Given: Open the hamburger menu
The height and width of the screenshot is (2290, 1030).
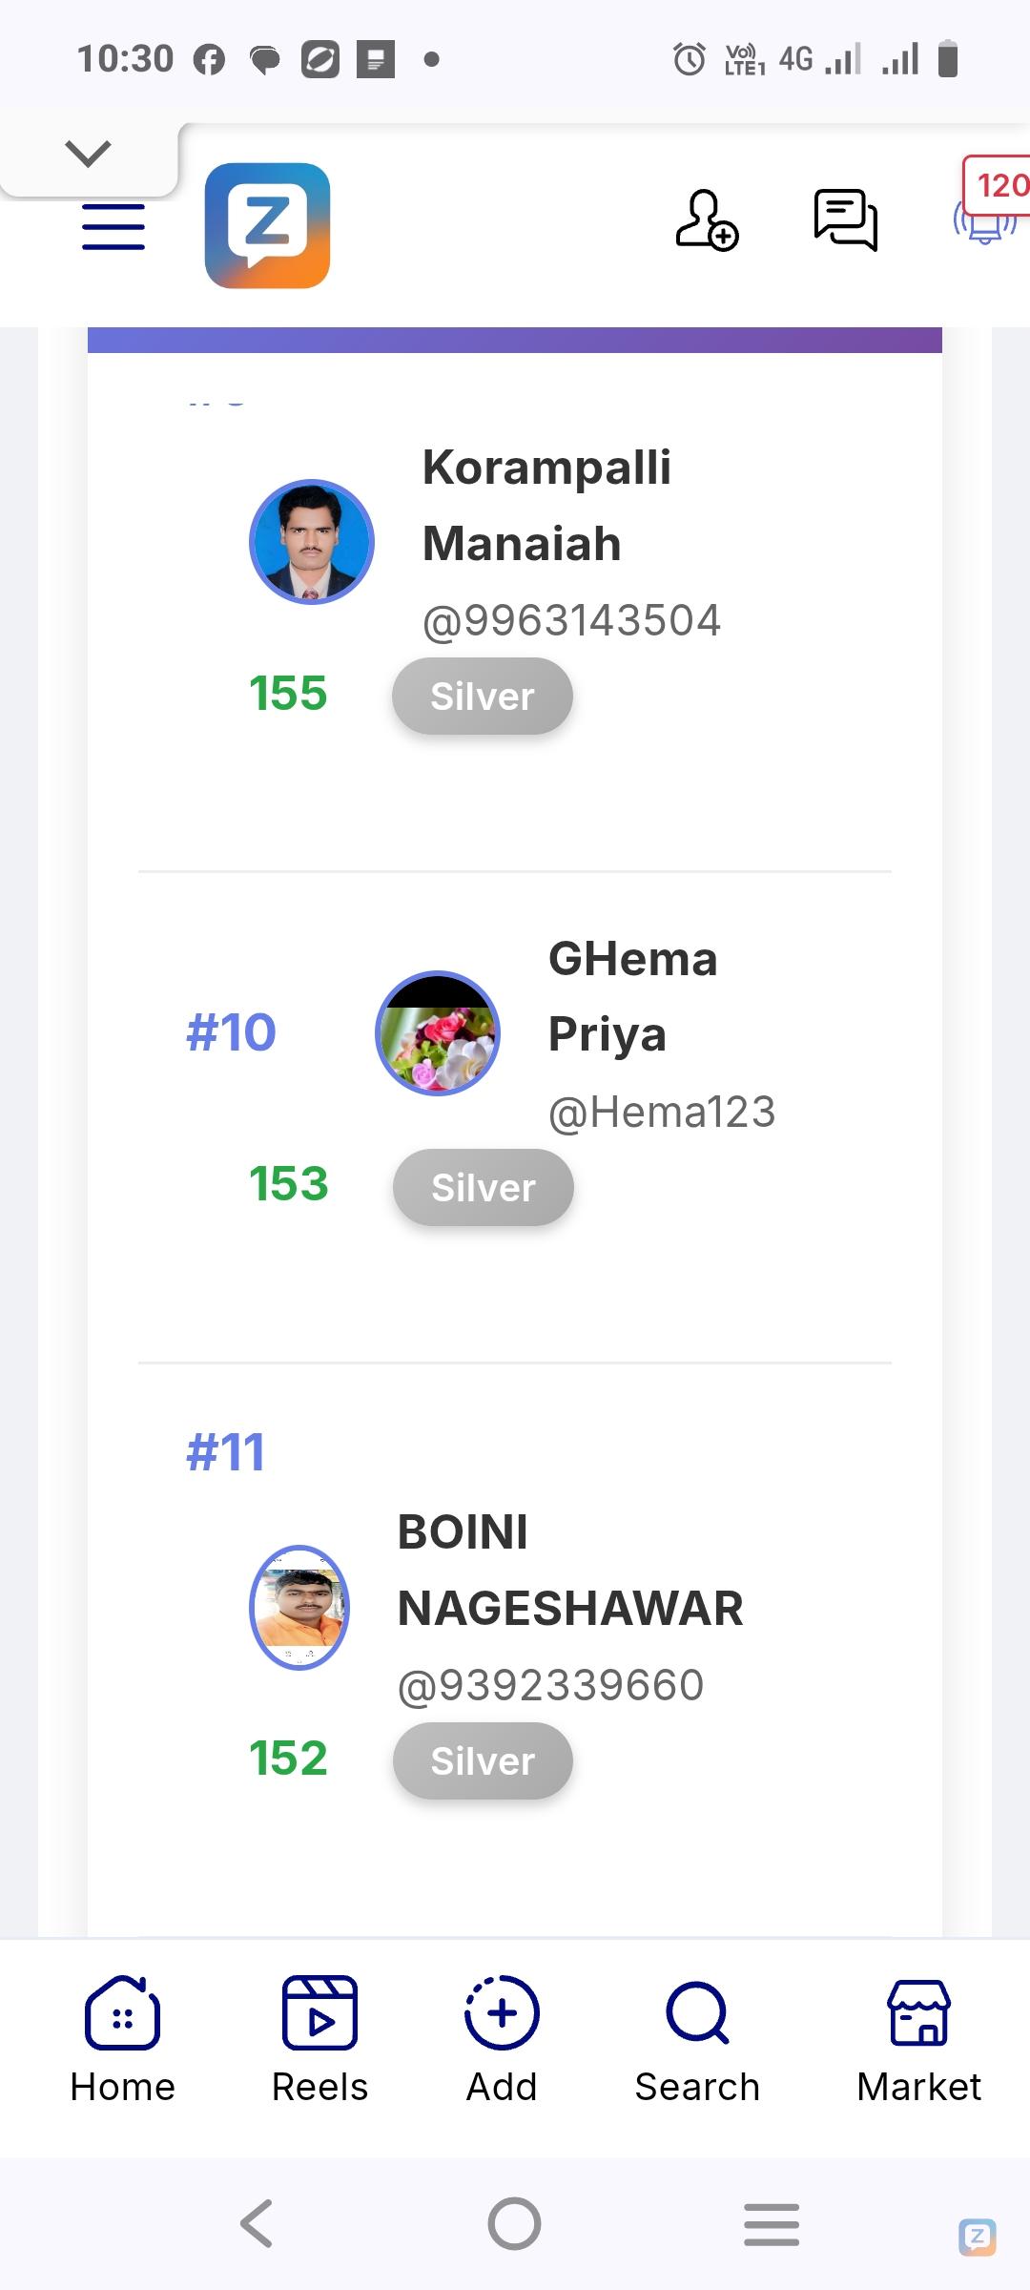Looking at the screenshot, I should pos(113,227).
